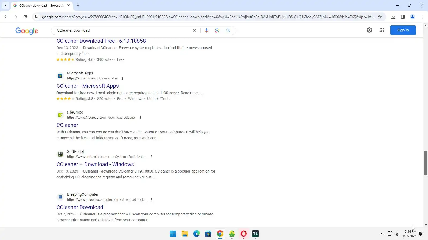Open the TL app from the taskbar
This screenshot has width=428, height=240.
(255, 234)
